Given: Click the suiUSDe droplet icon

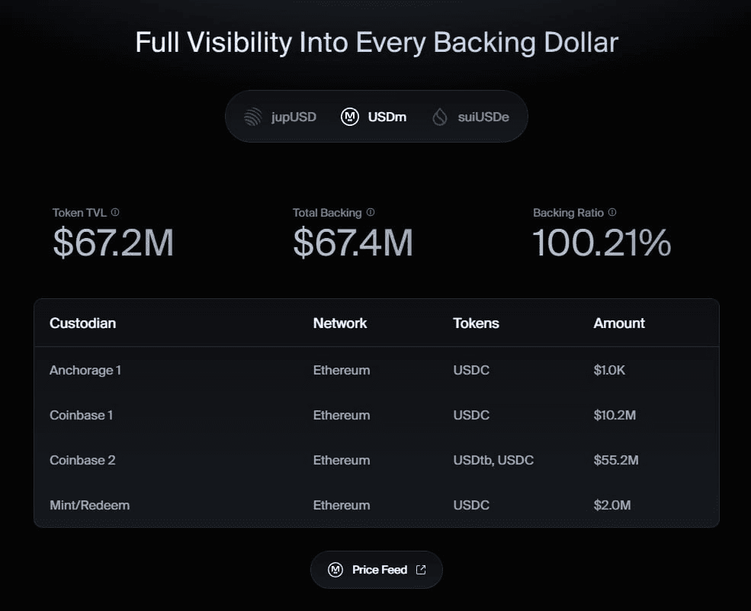Looking at the screenshot, I should click(x=440, y=117).
